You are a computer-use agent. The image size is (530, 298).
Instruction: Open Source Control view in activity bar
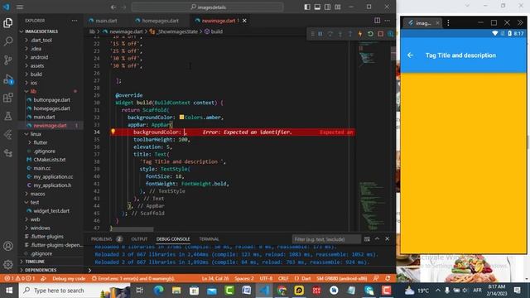(x=8, y=60)
